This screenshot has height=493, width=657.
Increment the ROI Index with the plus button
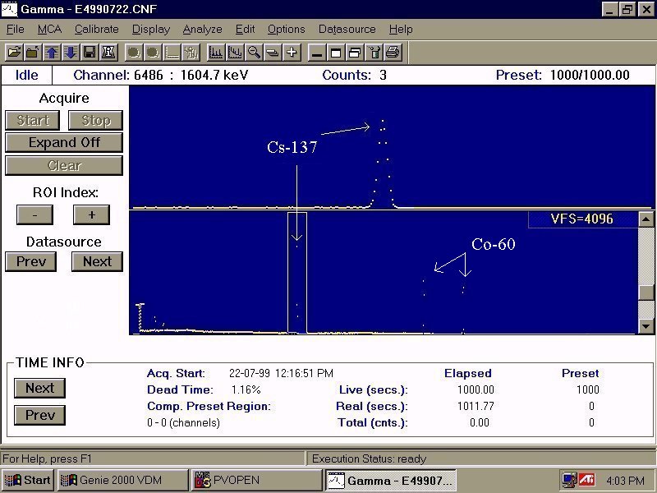(91, 214)
